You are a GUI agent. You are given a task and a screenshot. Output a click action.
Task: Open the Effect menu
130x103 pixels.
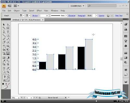point(39,11)
